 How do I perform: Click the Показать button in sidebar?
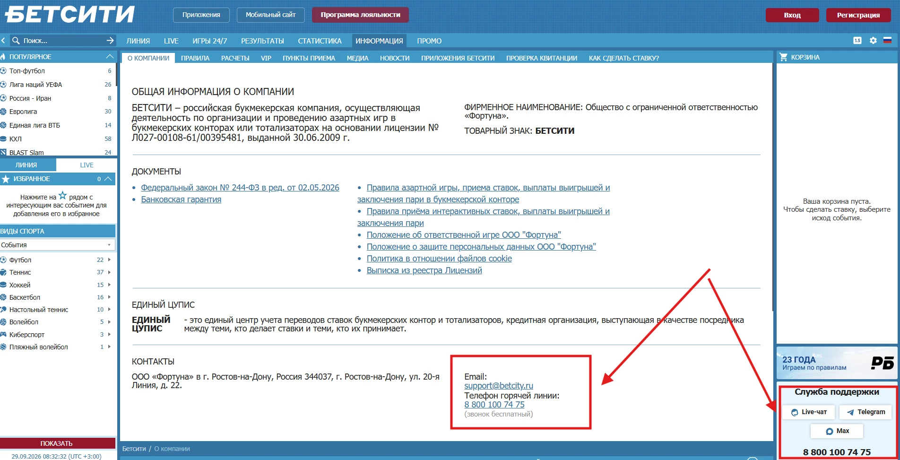[x=57, y=443]
